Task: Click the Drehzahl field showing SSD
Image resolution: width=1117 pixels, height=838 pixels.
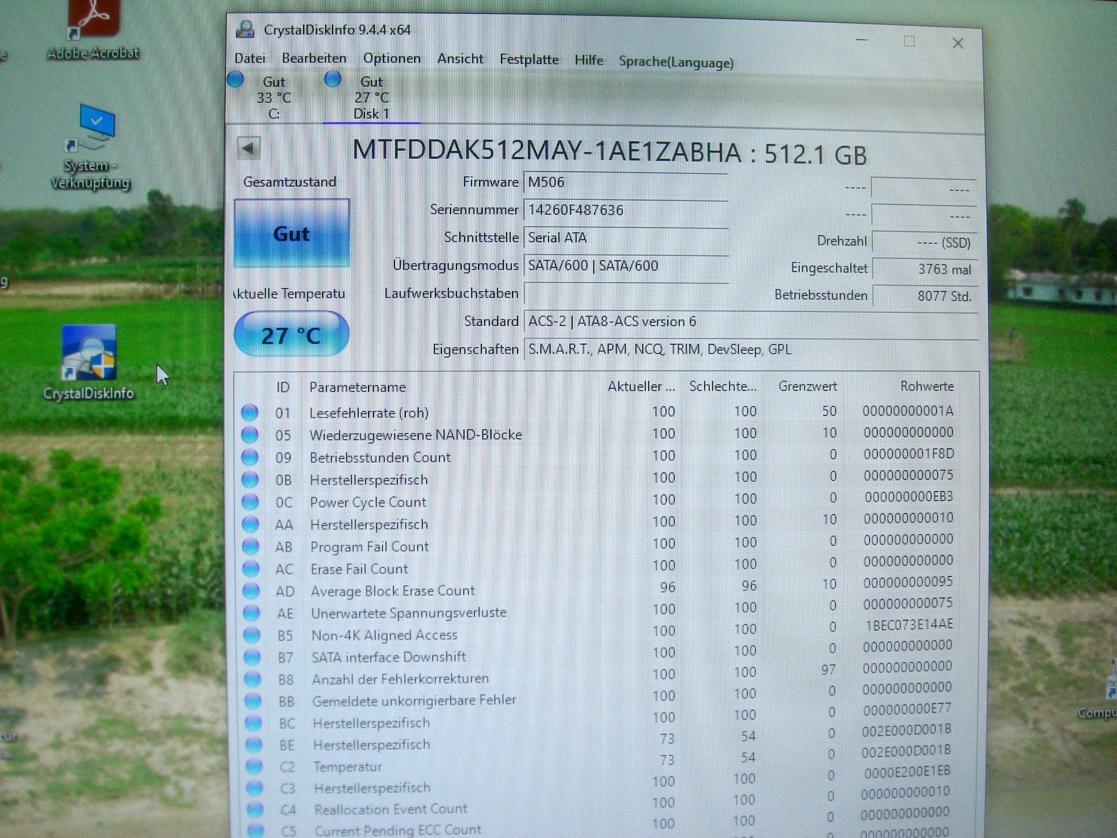Action: (x=925, y=242)
